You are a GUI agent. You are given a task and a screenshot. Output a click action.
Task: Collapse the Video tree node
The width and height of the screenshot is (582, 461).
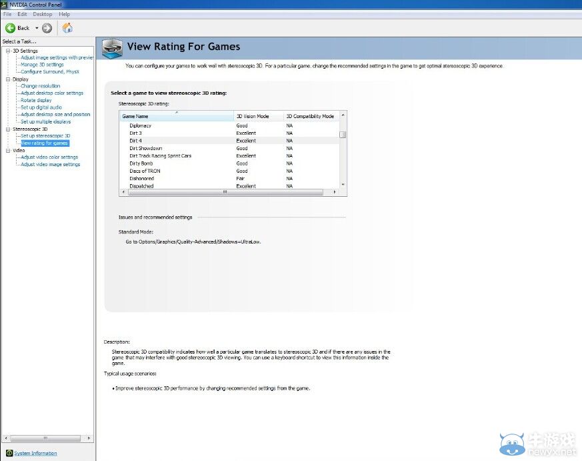click(8, 151)
